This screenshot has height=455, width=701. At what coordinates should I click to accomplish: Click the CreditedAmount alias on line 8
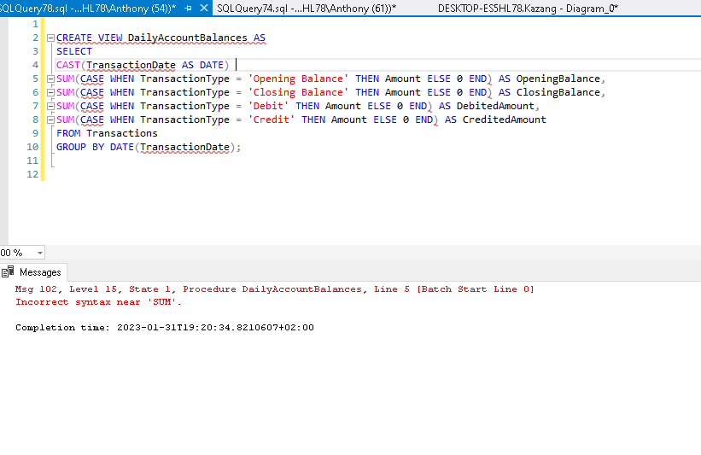tap(505, 120)
